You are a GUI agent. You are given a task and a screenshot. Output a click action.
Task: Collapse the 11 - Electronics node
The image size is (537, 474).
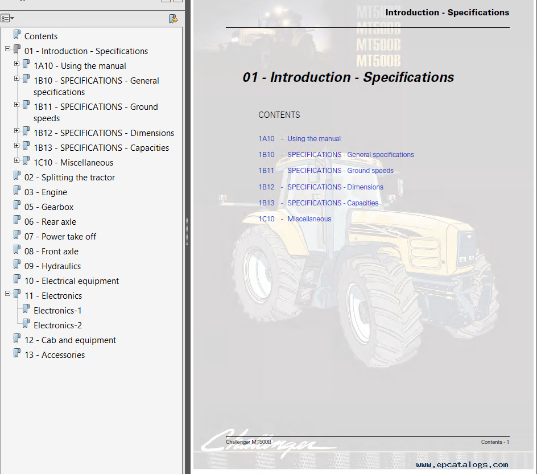(x=7, y=294)
